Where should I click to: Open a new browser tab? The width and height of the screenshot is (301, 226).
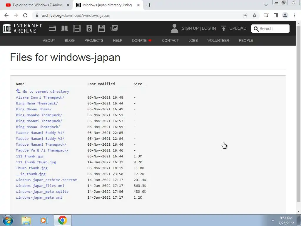pyautogui.click(x=150, y=5)
